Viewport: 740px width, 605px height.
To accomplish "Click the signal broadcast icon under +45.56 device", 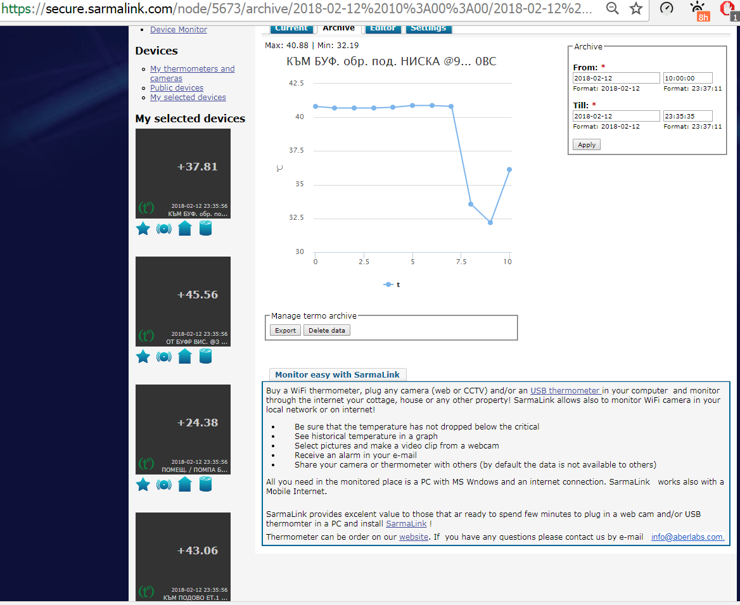I will pyautogui.click(x=163, y=357).
